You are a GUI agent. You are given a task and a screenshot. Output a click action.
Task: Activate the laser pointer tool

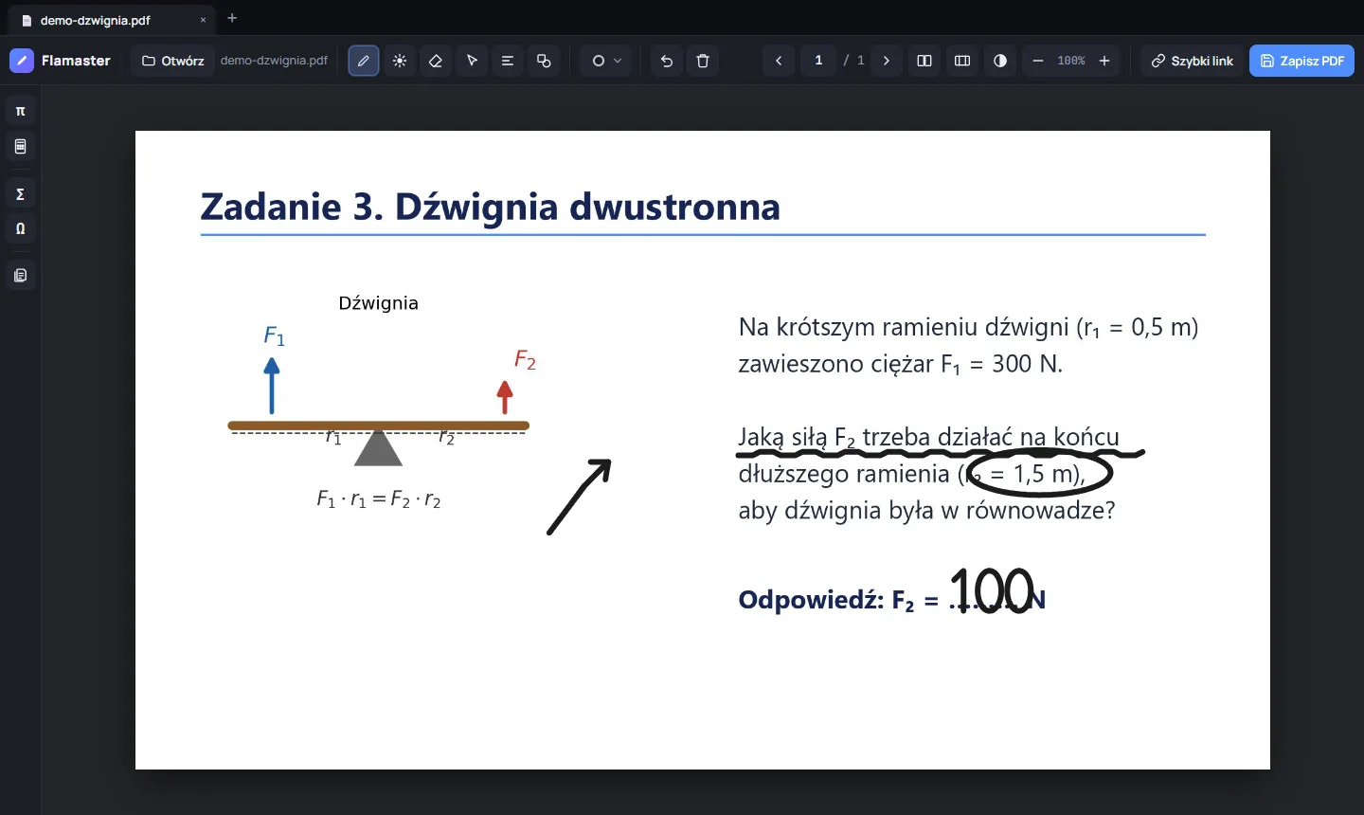(x=400, y=61)
